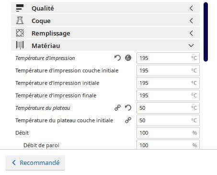Click the Matériau filament icon
Viewport: 217px width, 175px height.
20,45
